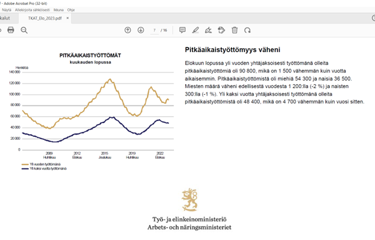Select the Stamp tool icon
This screenshot has width=375, height=240.
point(222,30)
